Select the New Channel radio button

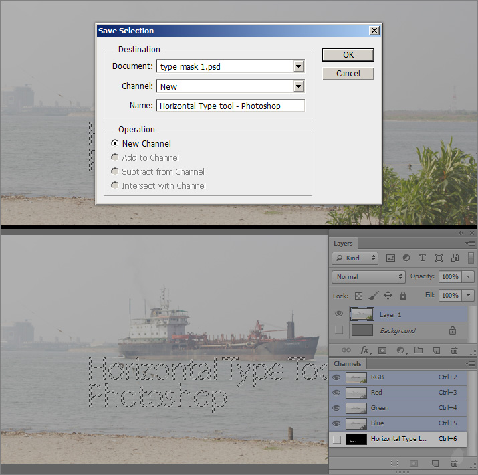coord(115,143)
